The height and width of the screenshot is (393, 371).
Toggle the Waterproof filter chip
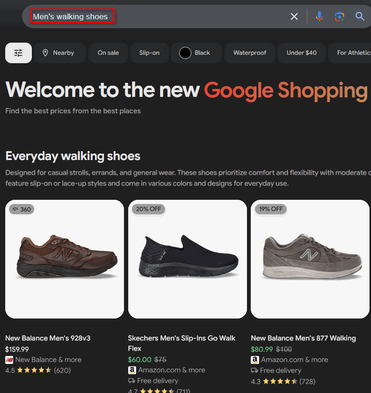click(250, 53)
